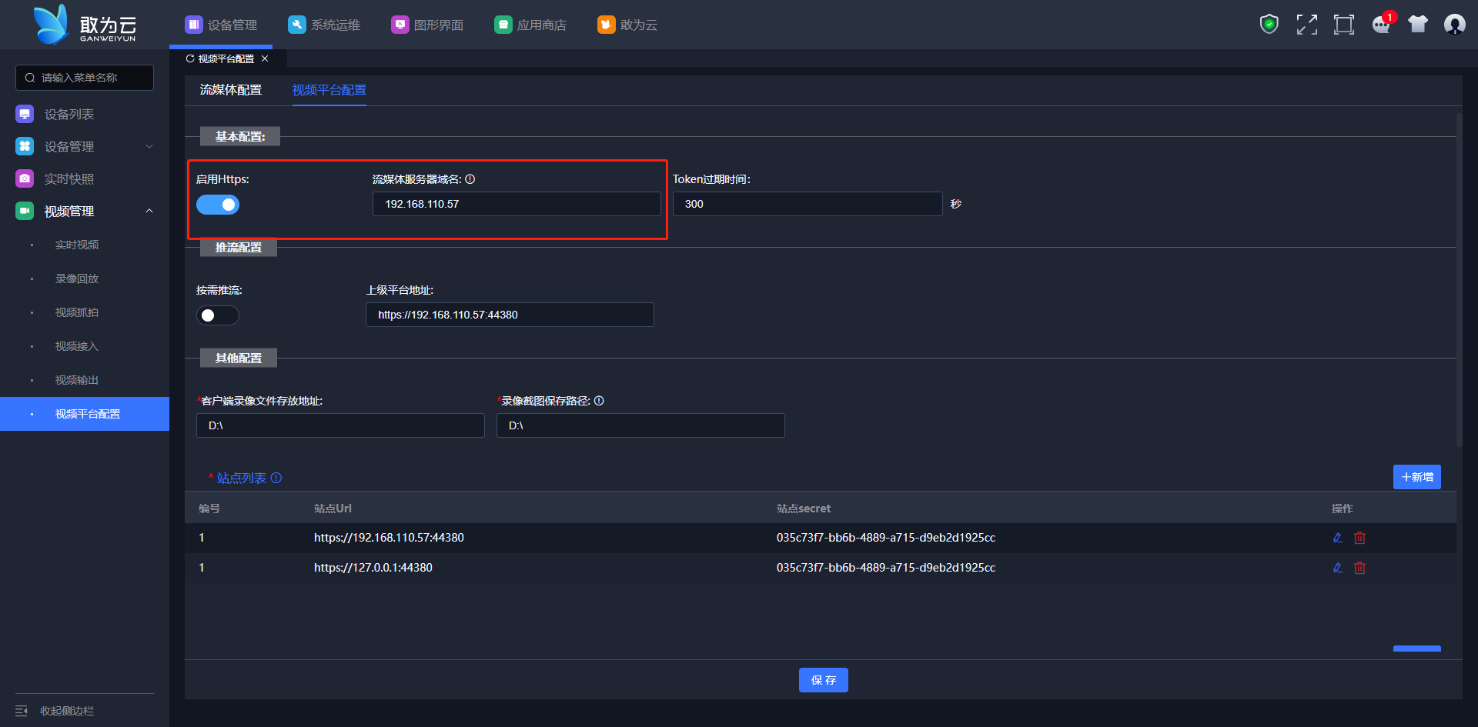Click the 保存 button
Image resolution: width=1478 pixels, height=727 pixels.
(823, 680)
